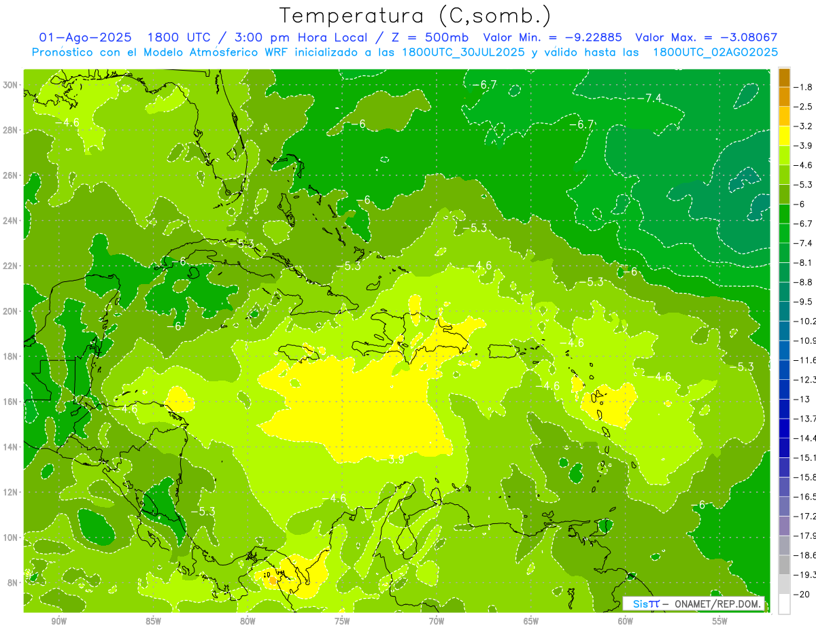Select the 'Valor Min. = -9.22885' value
The height and width of the screenshot is (630, 816).
tap(554, 37)
